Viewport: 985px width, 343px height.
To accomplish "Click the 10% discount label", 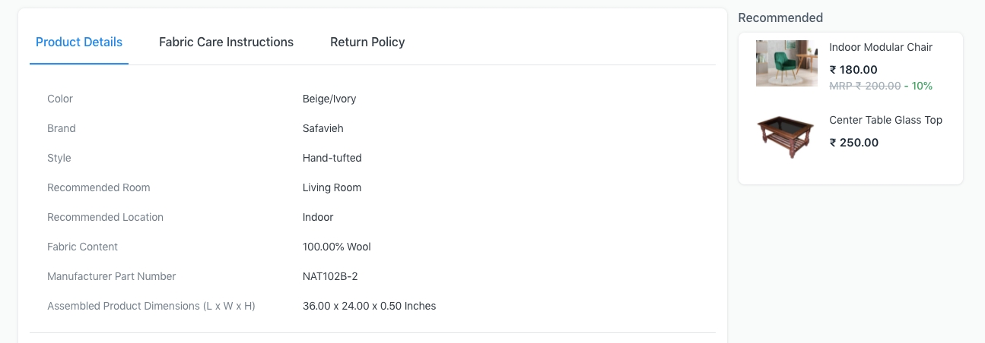I will click(x=922, y=86).
